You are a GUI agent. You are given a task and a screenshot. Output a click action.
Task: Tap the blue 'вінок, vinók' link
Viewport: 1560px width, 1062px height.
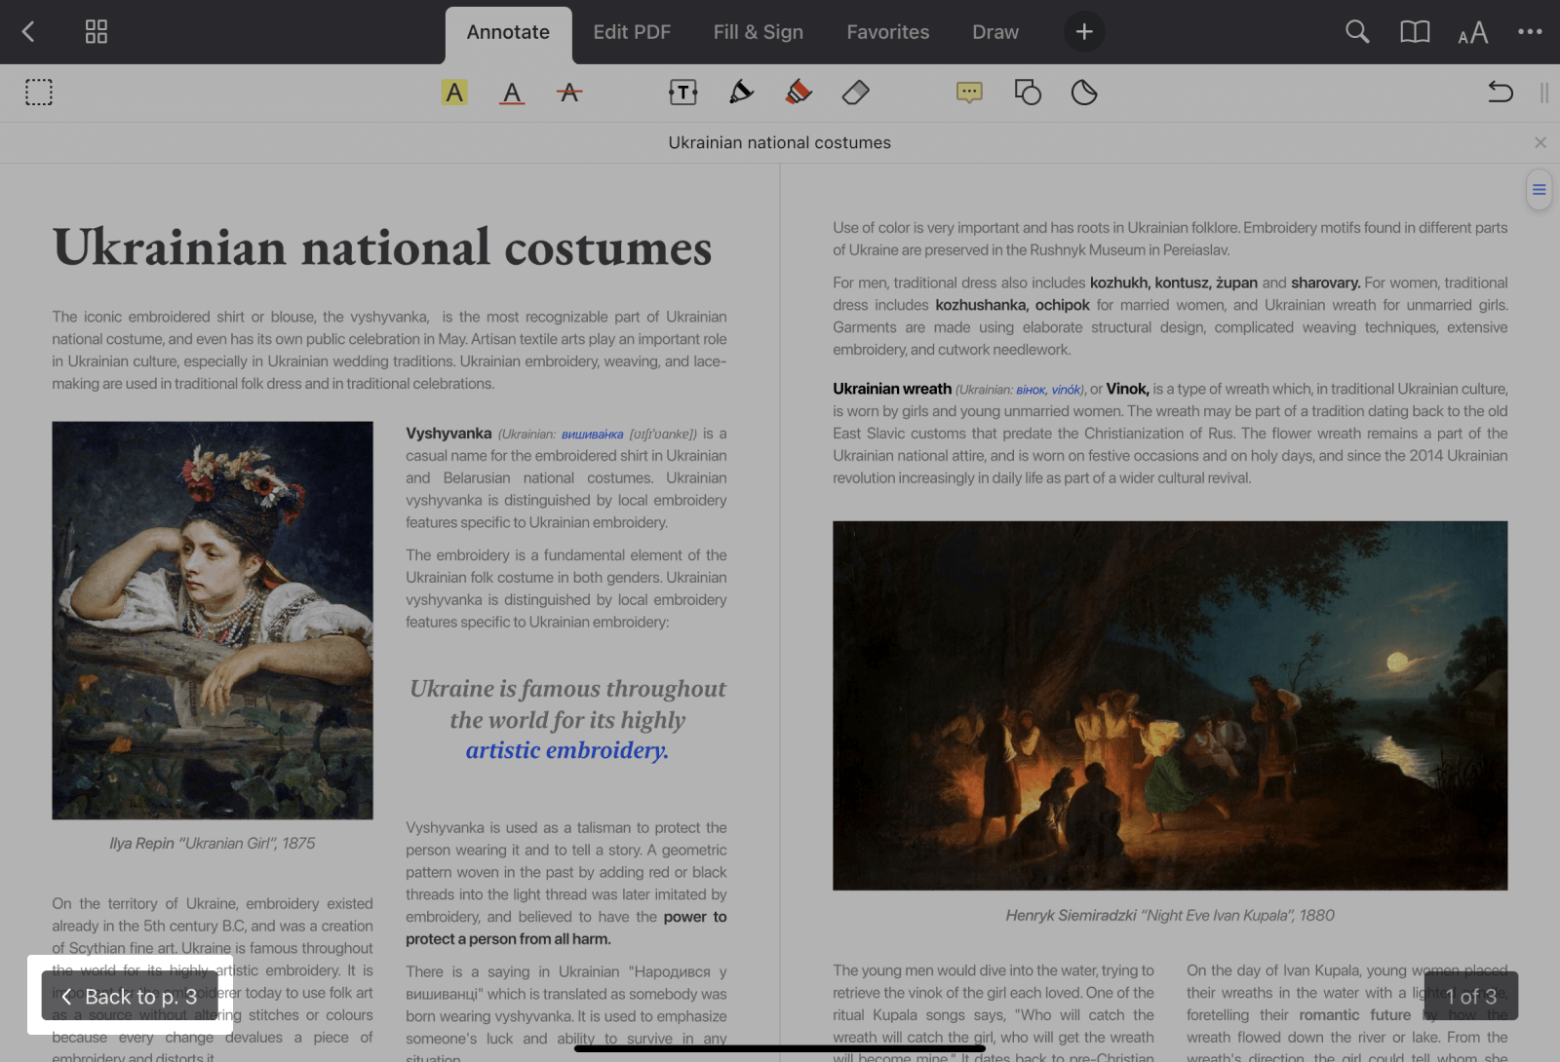1048,390
